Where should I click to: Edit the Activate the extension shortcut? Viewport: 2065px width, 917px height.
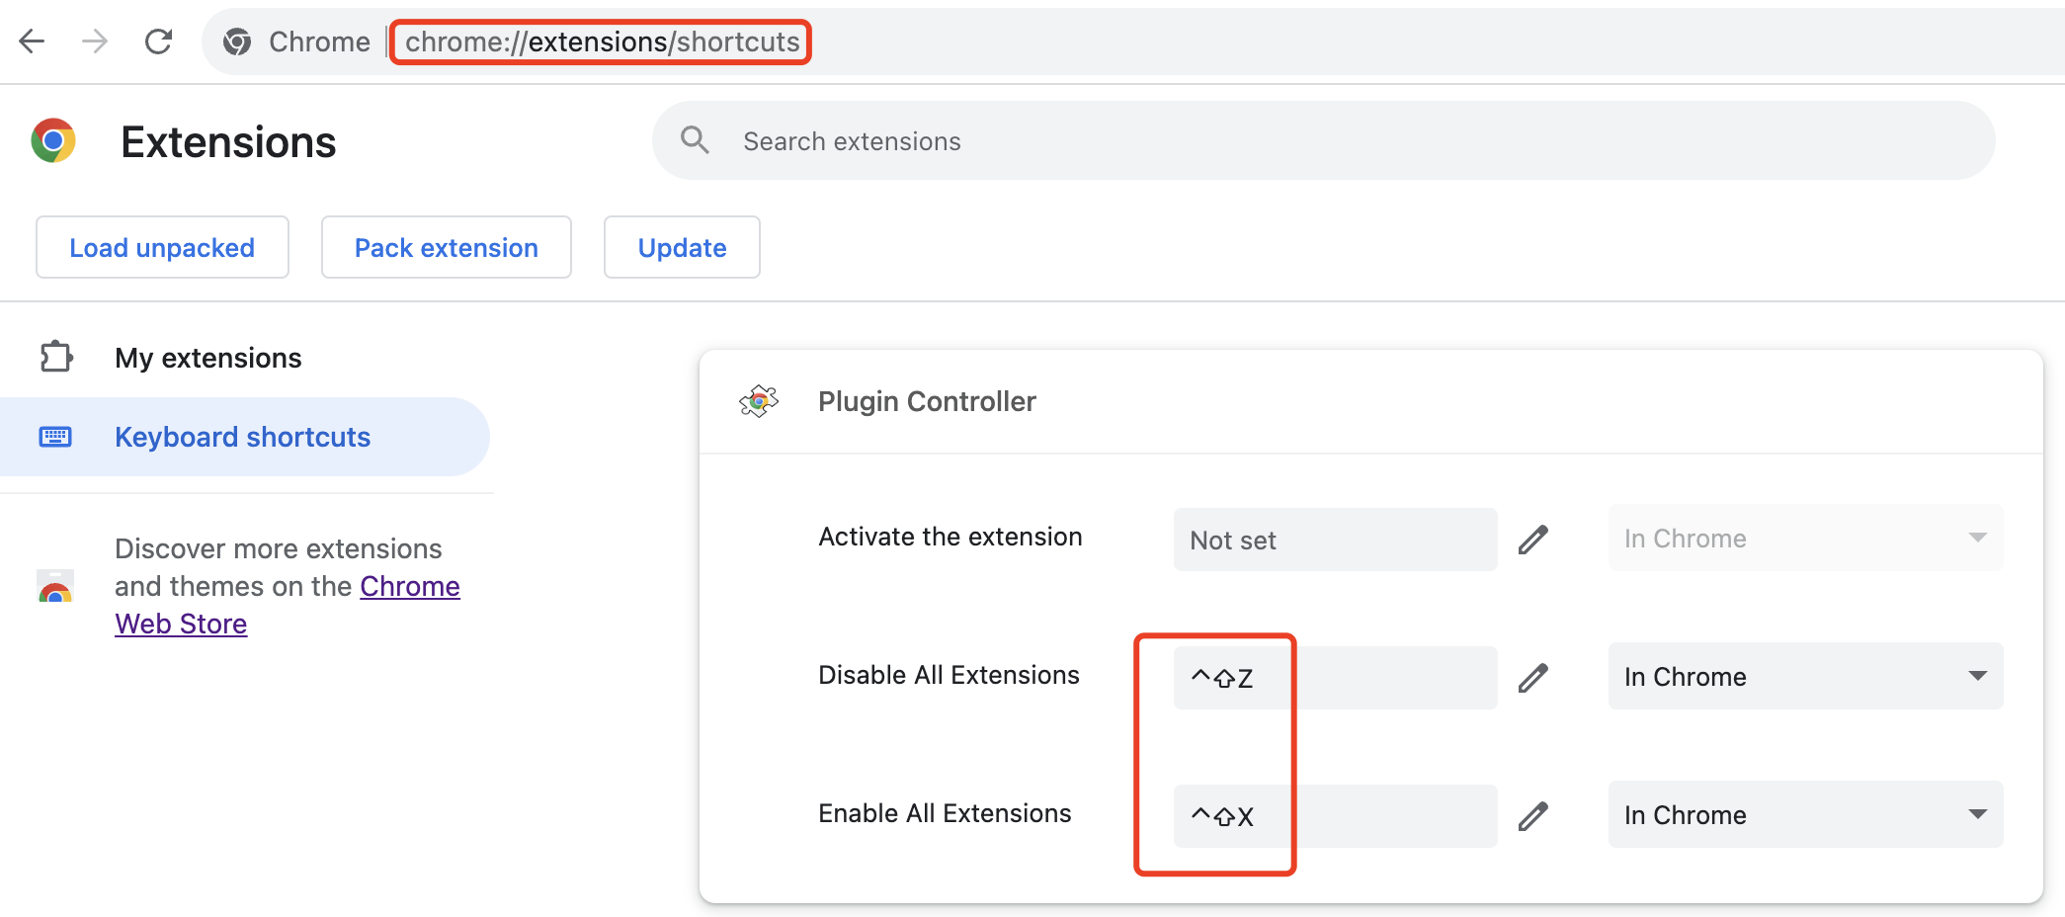pos(1532,540)
